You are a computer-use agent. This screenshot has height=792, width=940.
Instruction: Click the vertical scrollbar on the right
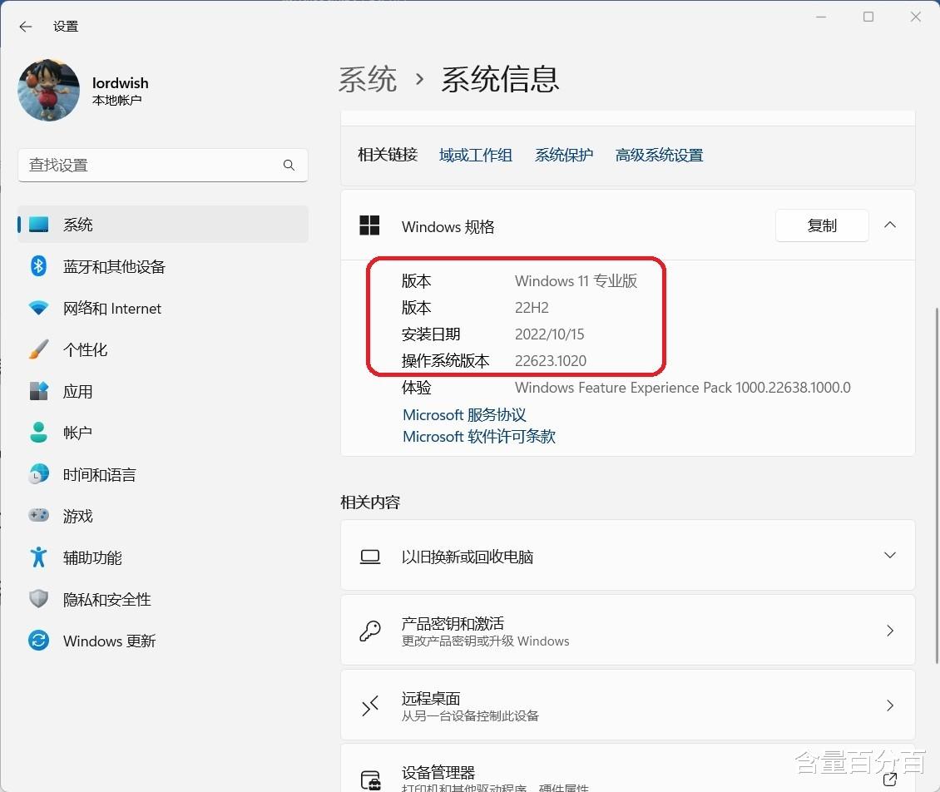coord(937,486)
